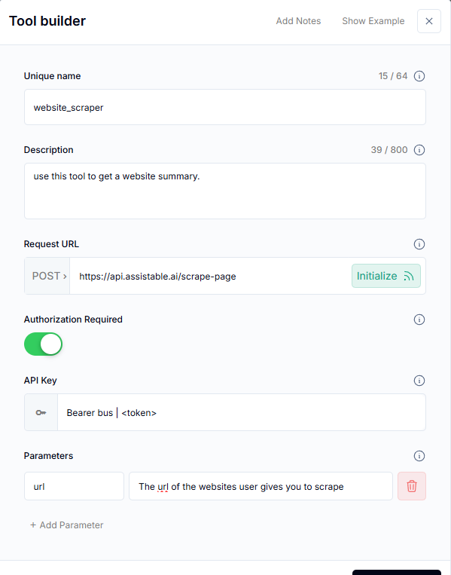Click the Parameters info icon

coord(419,456)
